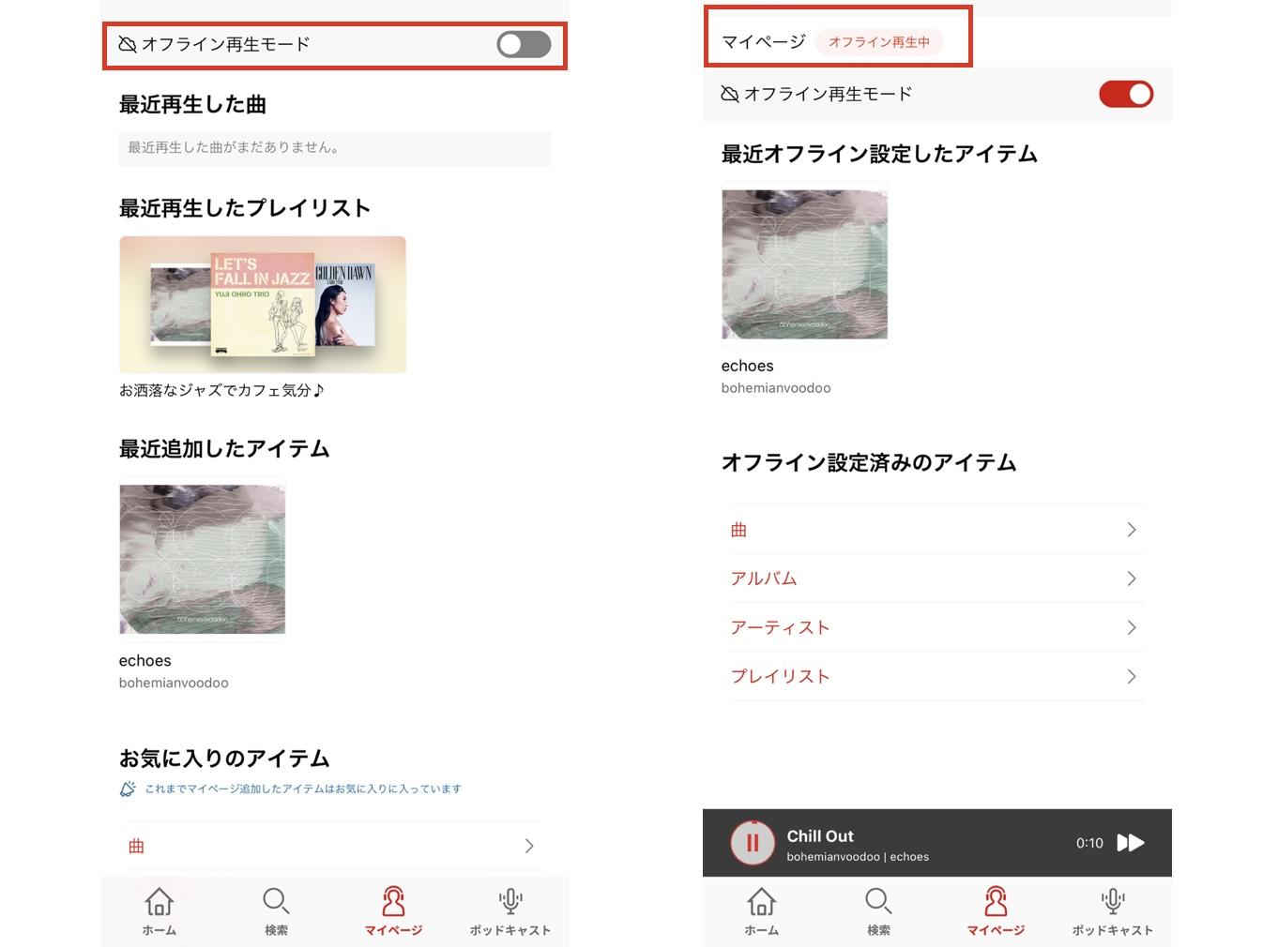Viewport: 1278px width, 947px height.
Task: Open マイページ tab label in left screen
Action: [x=393, y=930]
